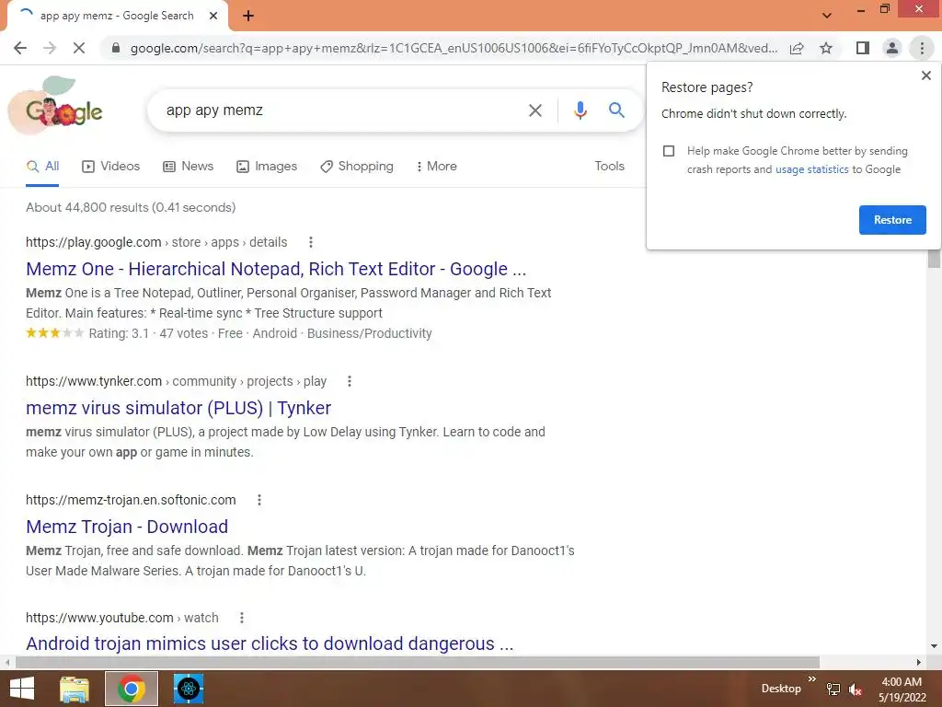Screen dimensions: 942x707
Task: Clear the search box text
Action: coord(534,110)
